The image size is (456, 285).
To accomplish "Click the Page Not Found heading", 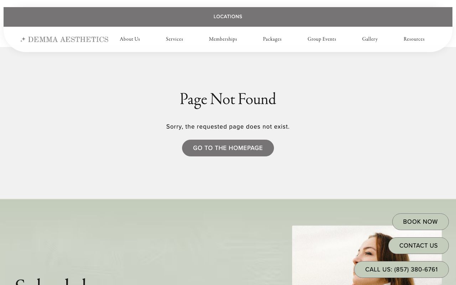I will click(x=228, y=99).
